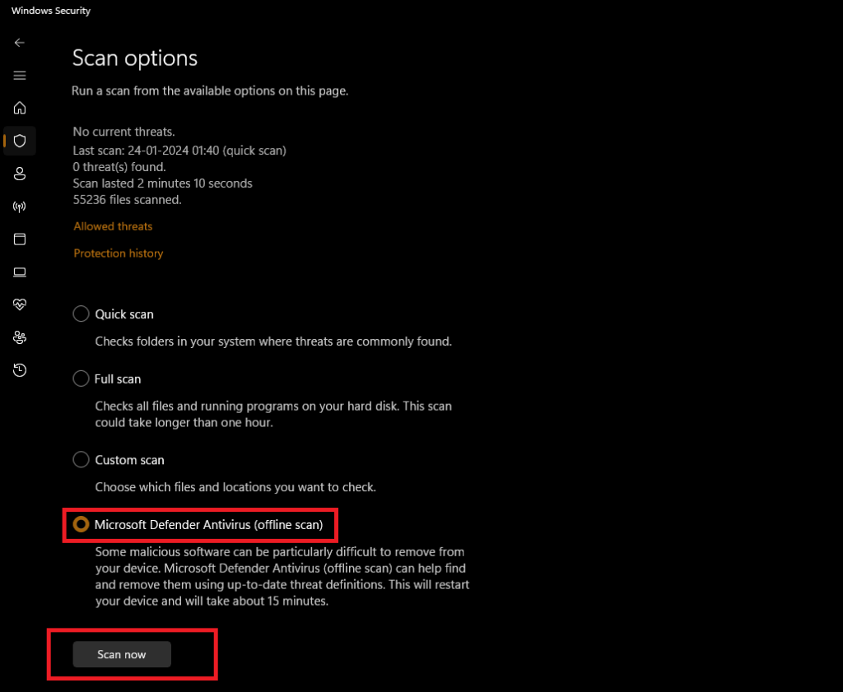Open the hamburger navigation menu
843x692 pixels.
pyautogui.click(x=20, y=76)
